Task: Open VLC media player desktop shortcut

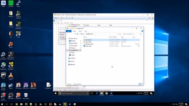Action: (11, 76)
